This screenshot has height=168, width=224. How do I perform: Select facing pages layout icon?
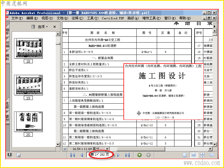pos(212,155)
